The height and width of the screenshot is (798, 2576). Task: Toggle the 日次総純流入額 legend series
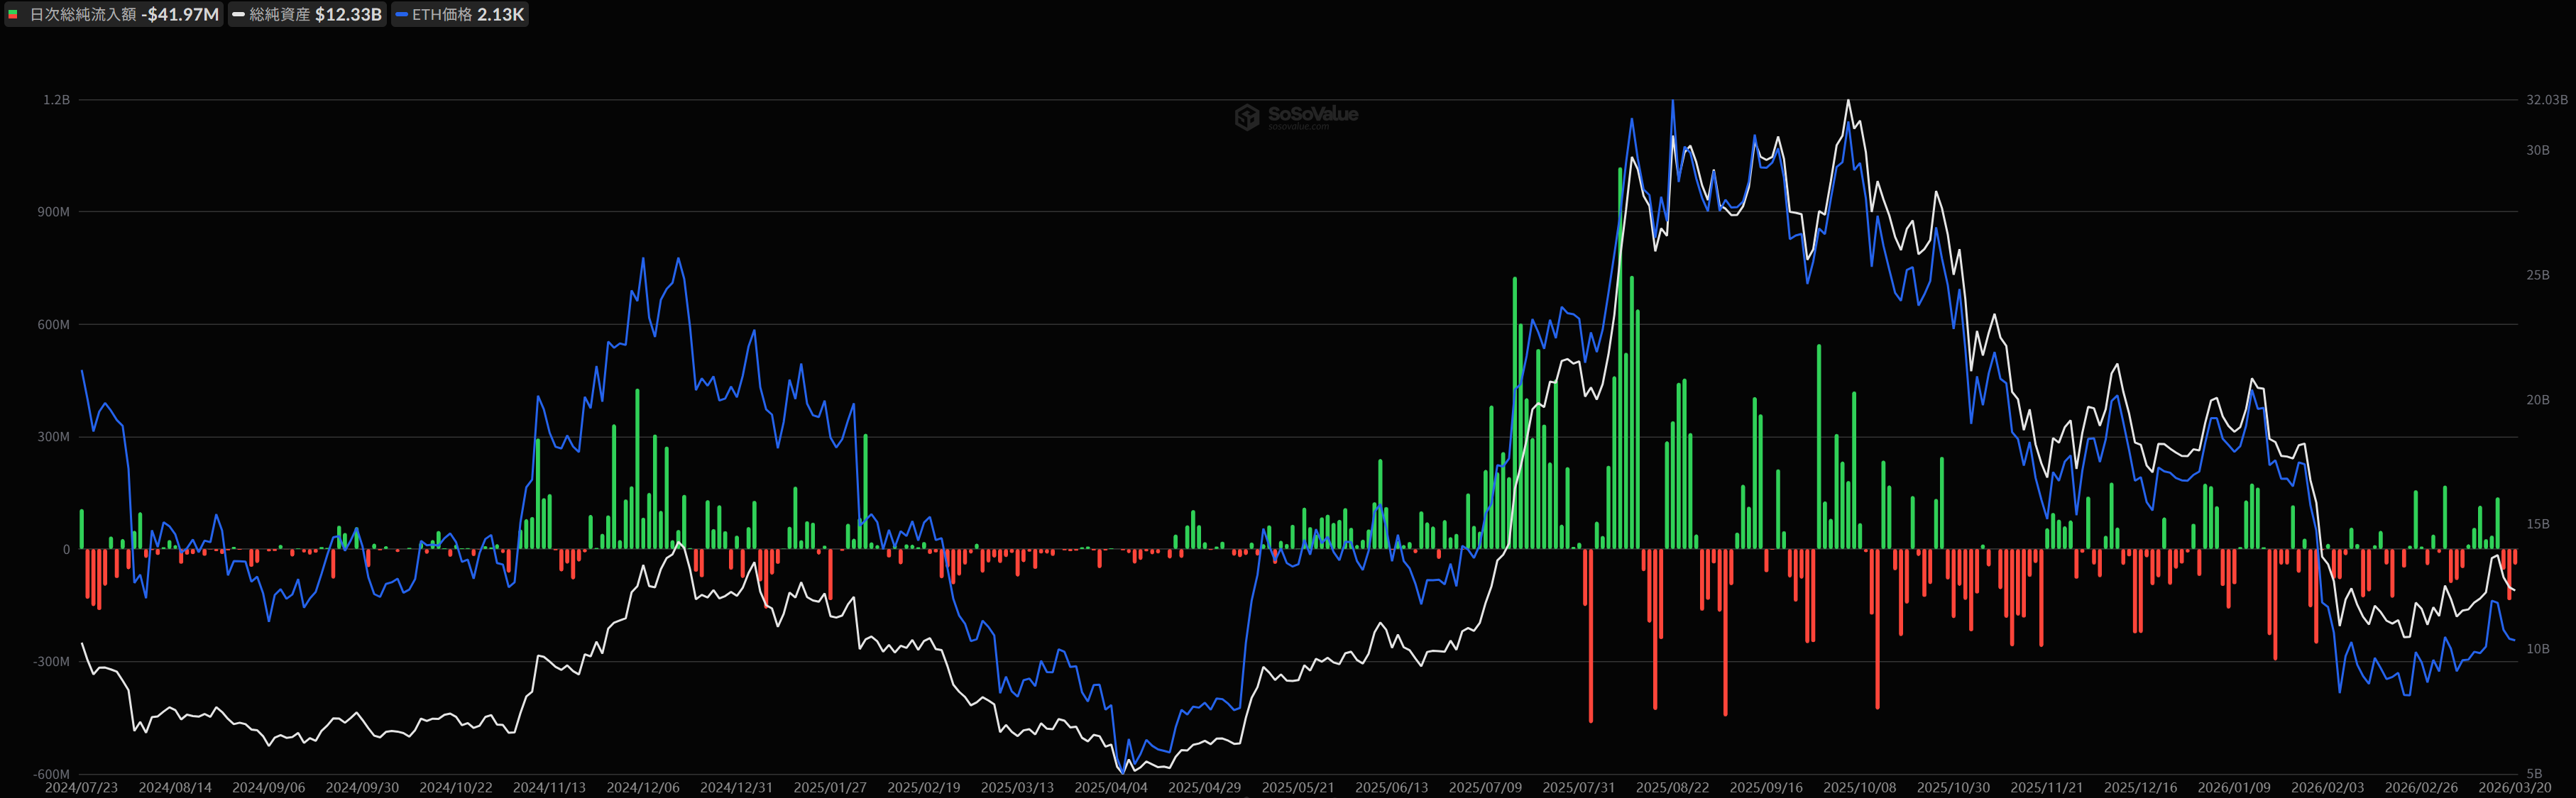click(x=83, y=15)
